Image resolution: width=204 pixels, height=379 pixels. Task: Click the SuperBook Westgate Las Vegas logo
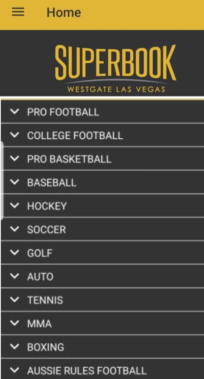pyautogui.click(x=116, y=68)
